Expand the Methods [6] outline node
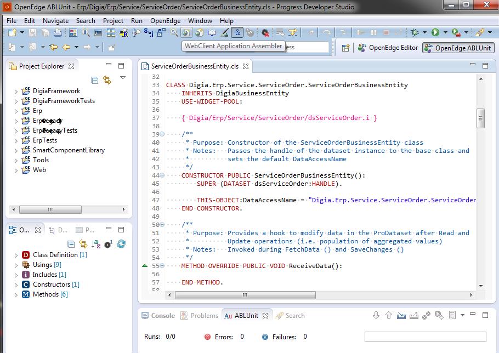This screenshot has height=353, width=499. 16,295
